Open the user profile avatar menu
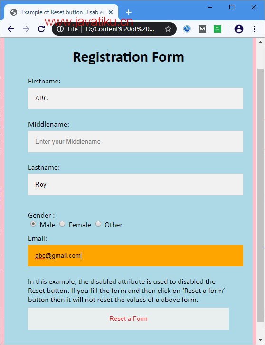Screen dimensions: 265x345 click(239, 29)
